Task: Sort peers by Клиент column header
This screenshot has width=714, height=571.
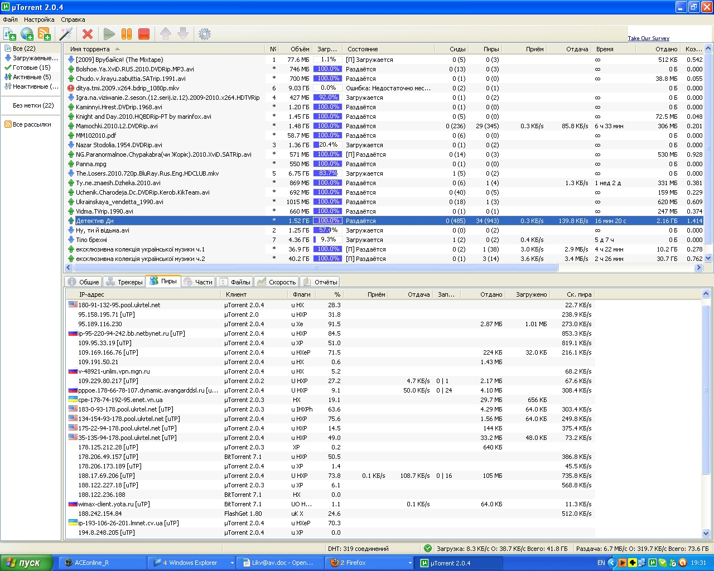Action: (x=254, y=294)
